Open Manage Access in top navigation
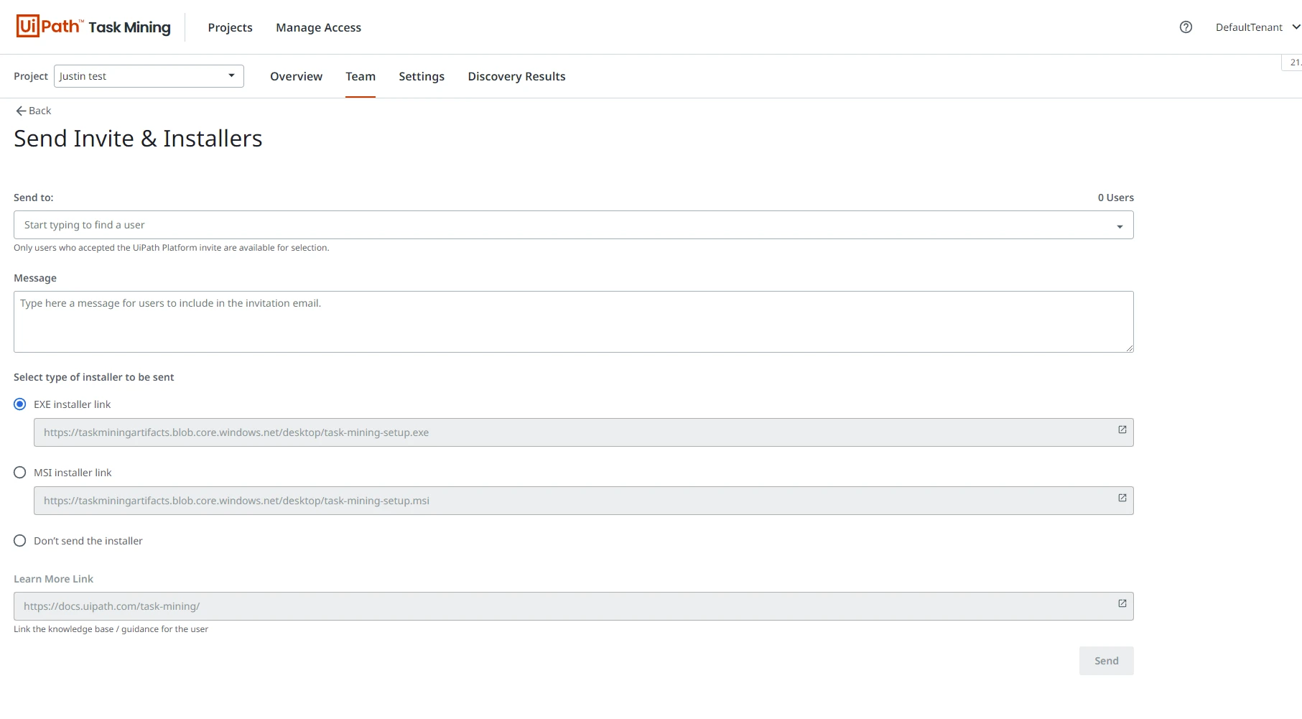Image resolution: width=1302 pixels, height=719 pixels. pos(319,27)
